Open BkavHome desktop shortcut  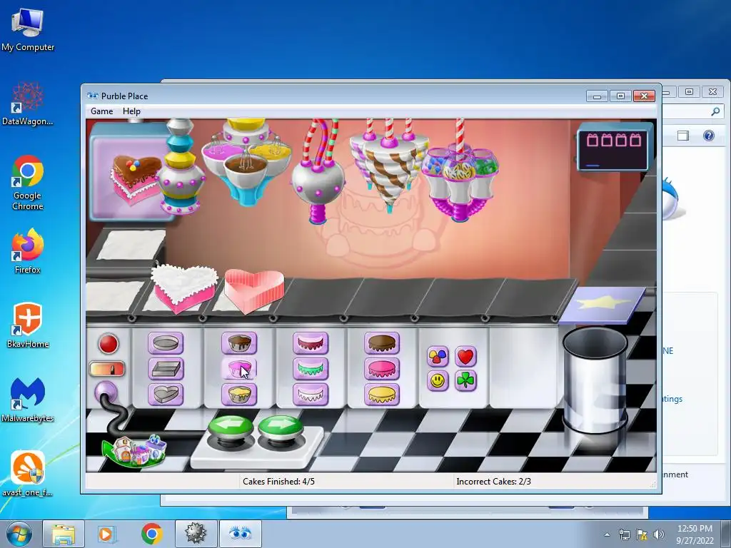pos(28,325)
